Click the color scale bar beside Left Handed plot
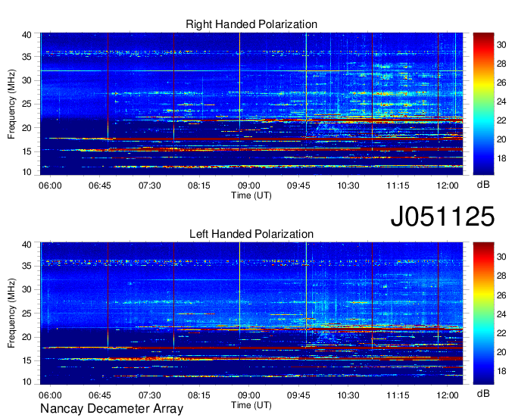515x418 pixels. click(483, 313)
